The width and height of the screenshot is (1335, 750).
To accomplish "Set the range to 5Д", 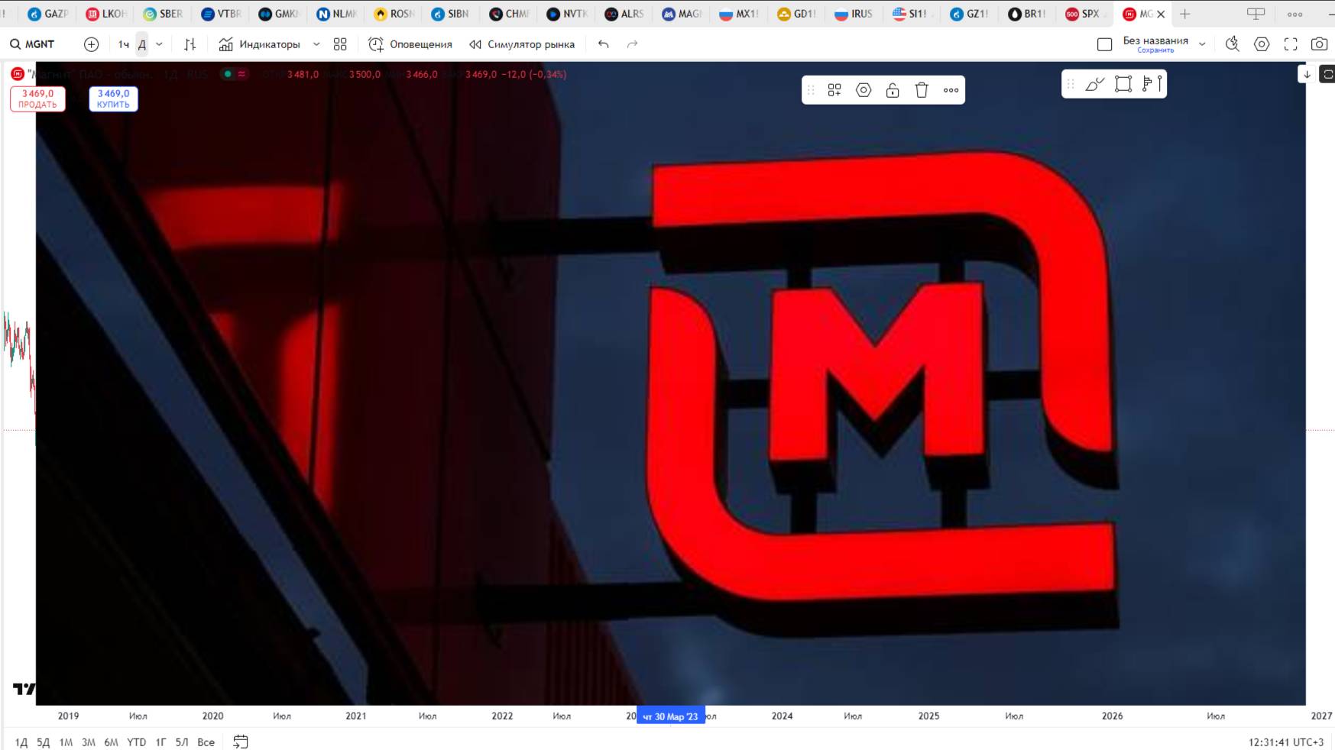I will tap(44, 742).
